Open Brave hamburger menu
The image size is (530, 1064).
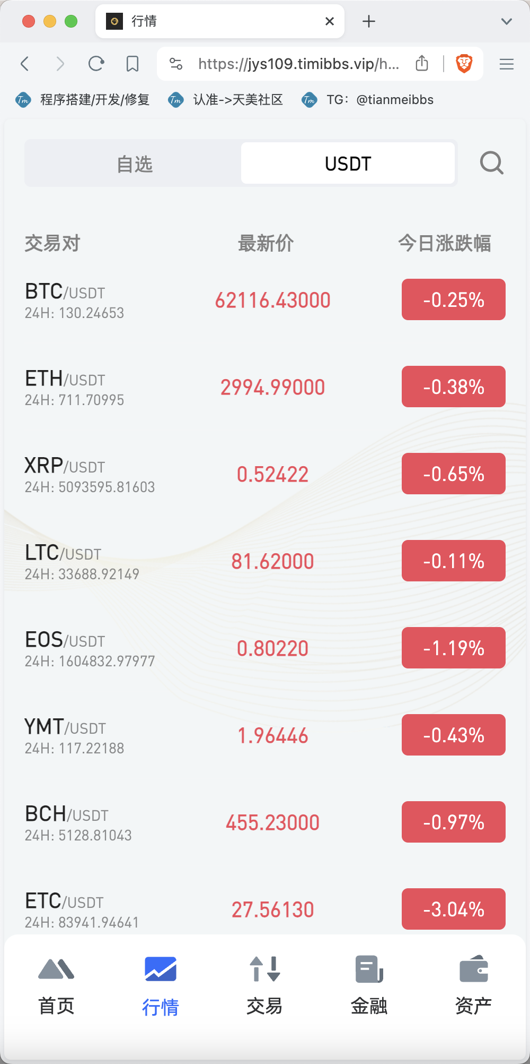506,64
